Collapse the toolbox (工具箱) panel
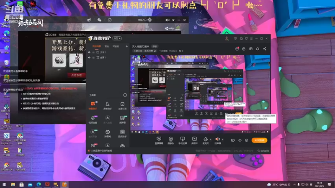The height and width of the screenshot is (188, 335). 125,95
